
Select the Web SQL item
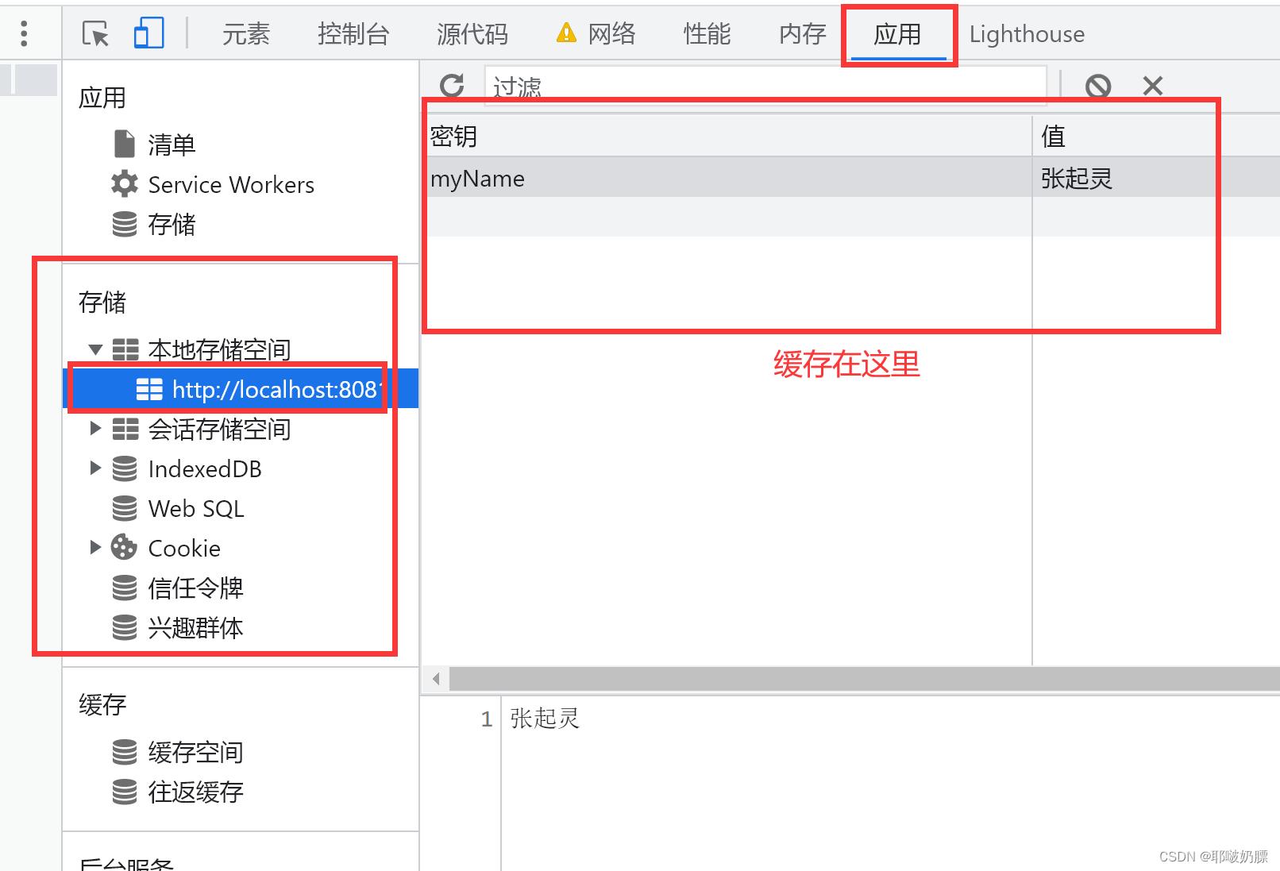[x=196, y=509]
